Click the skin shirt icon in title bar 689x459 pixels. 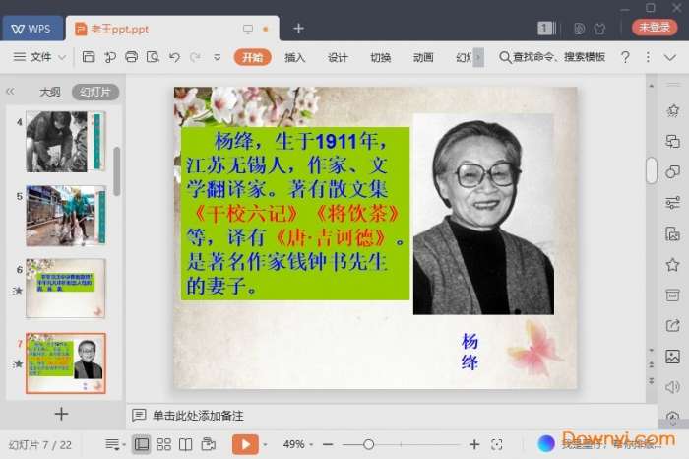(599, 29)
